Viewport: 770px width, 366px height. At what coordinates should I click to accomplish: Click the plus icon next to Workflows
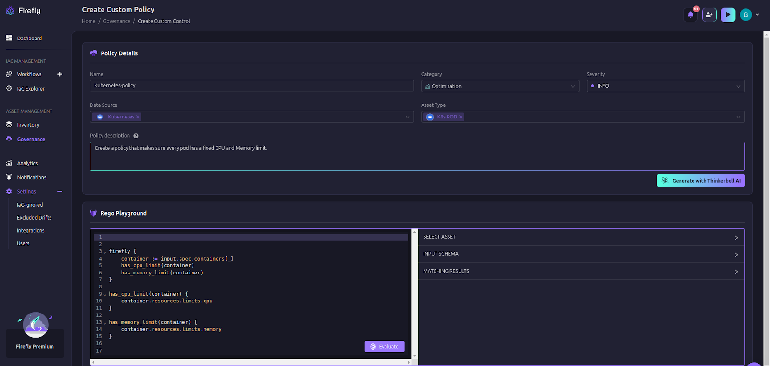click(x=60, y=74)
